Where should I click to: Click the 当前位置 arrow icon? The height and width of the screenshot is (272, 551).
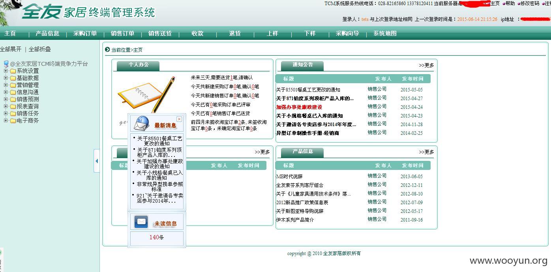coord(107,50)
